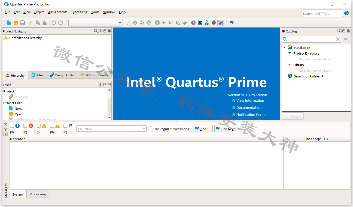Click the Tasks panel scroll up arrow
The width and height of the screenshot is (353, 207).
click(x=109, y=90)
